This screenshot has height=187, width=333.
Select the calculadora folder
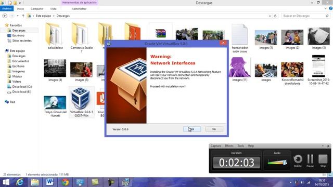55,36
